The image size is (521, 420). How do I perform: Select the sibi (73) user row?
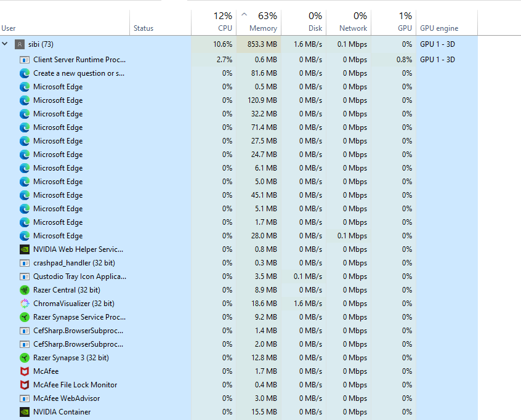pos(239,44)
